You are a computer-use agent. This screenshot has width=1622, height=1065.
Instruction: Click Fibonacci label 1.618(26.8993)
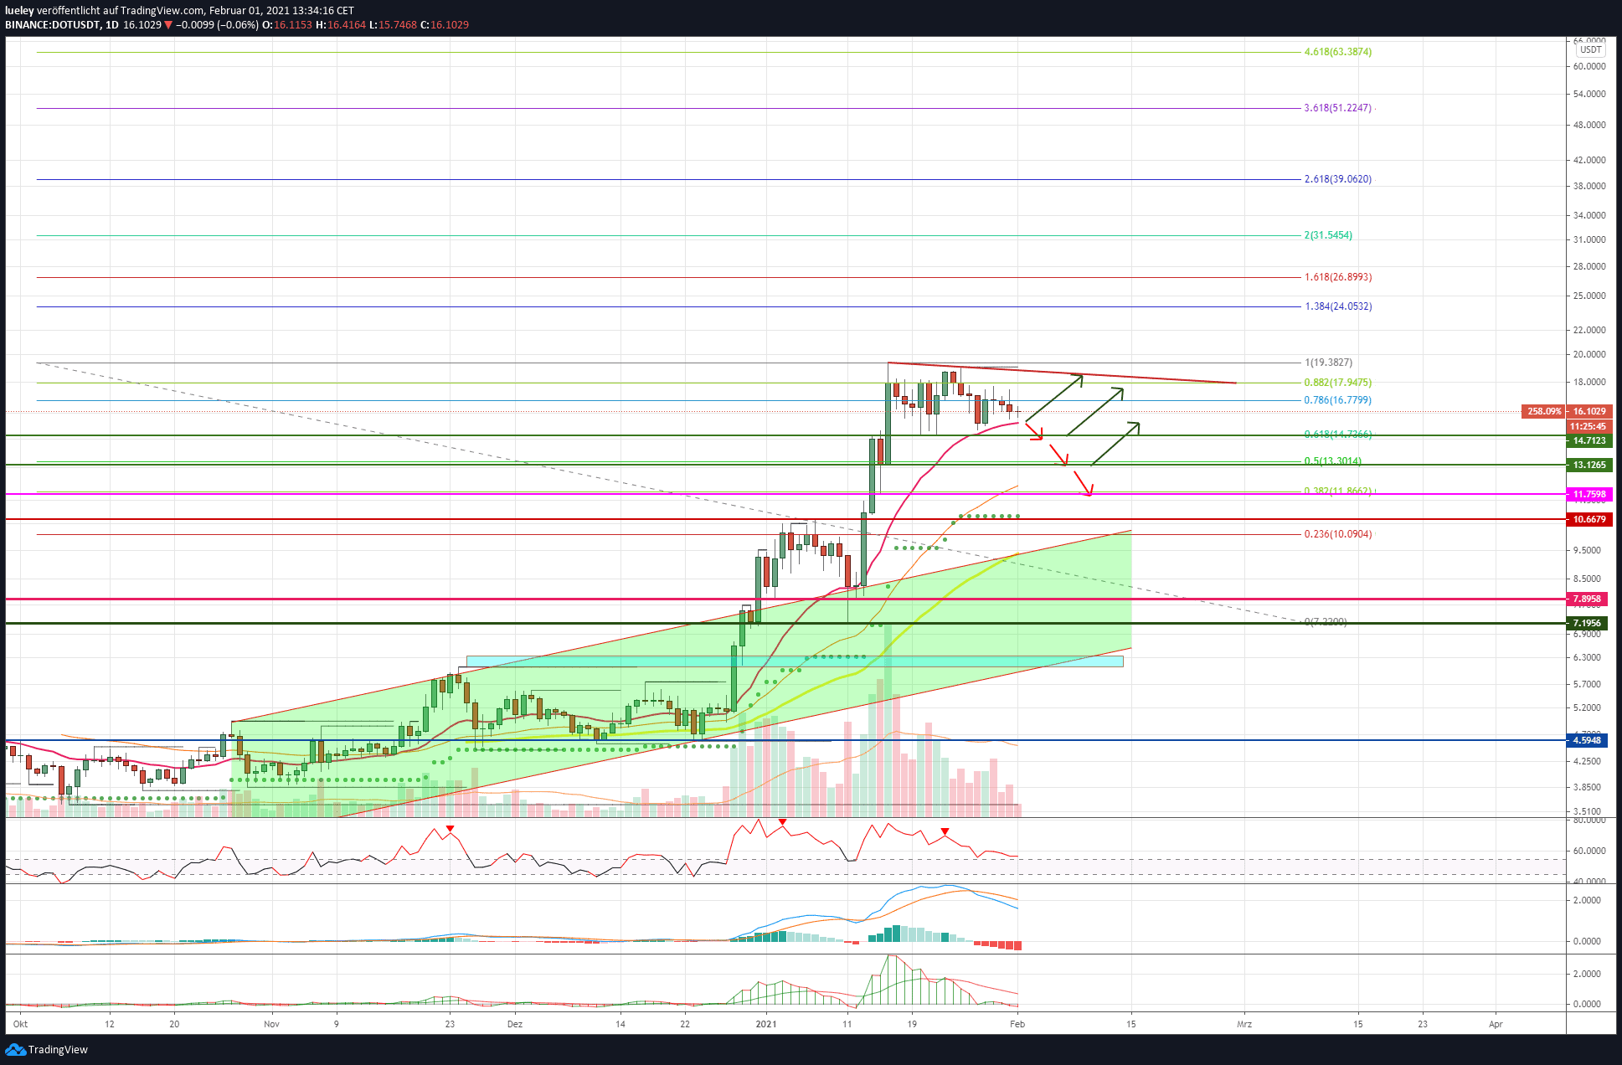(1338, 277)
